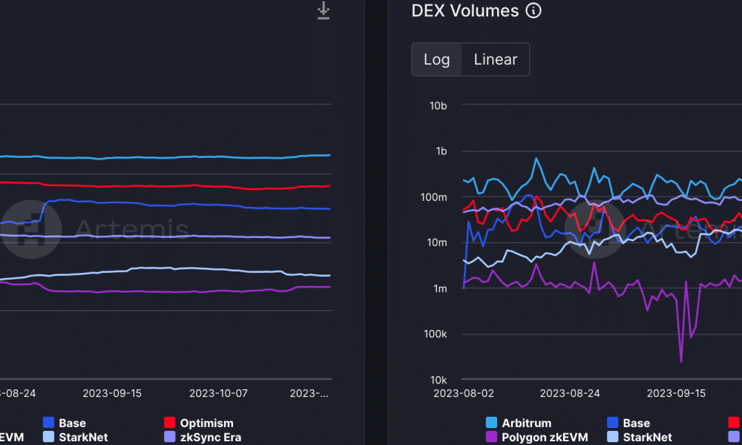Click the light blue Arbitrum swatch
This screenshot has width=742, height=445.
[x=491, y=422]
